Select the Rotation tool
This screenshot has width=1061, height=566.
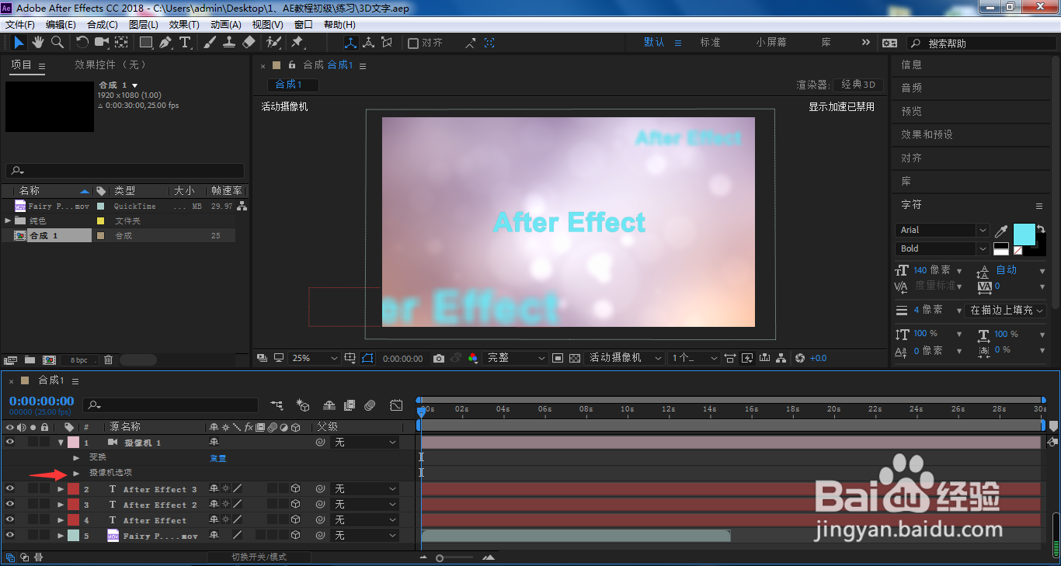pos(82,43)
